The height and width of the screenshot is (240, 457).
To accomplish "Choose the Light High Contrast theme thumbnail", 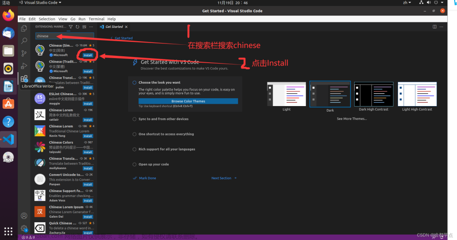I will pos(417,94).
